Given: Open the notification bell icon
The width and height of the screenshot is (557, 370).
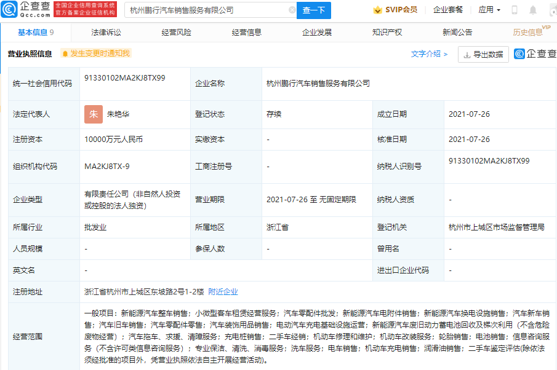Looking at the screenshot, I should 532,10.
